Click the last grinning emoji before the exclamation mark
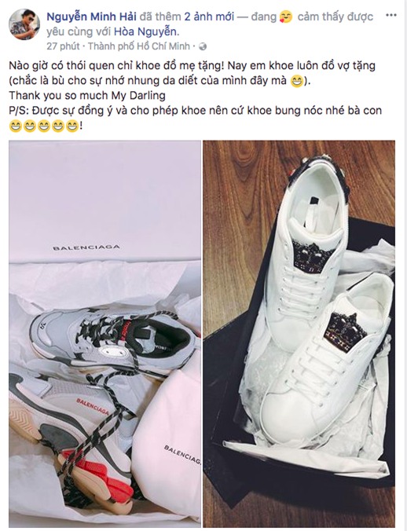Image resolution: width=407 pixels, height=531 pixels. pyautogui.click(x=72, y=126)
